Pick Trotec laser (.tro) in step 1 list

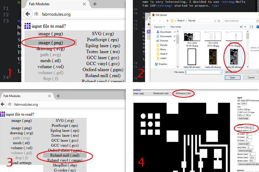[103, 52]
